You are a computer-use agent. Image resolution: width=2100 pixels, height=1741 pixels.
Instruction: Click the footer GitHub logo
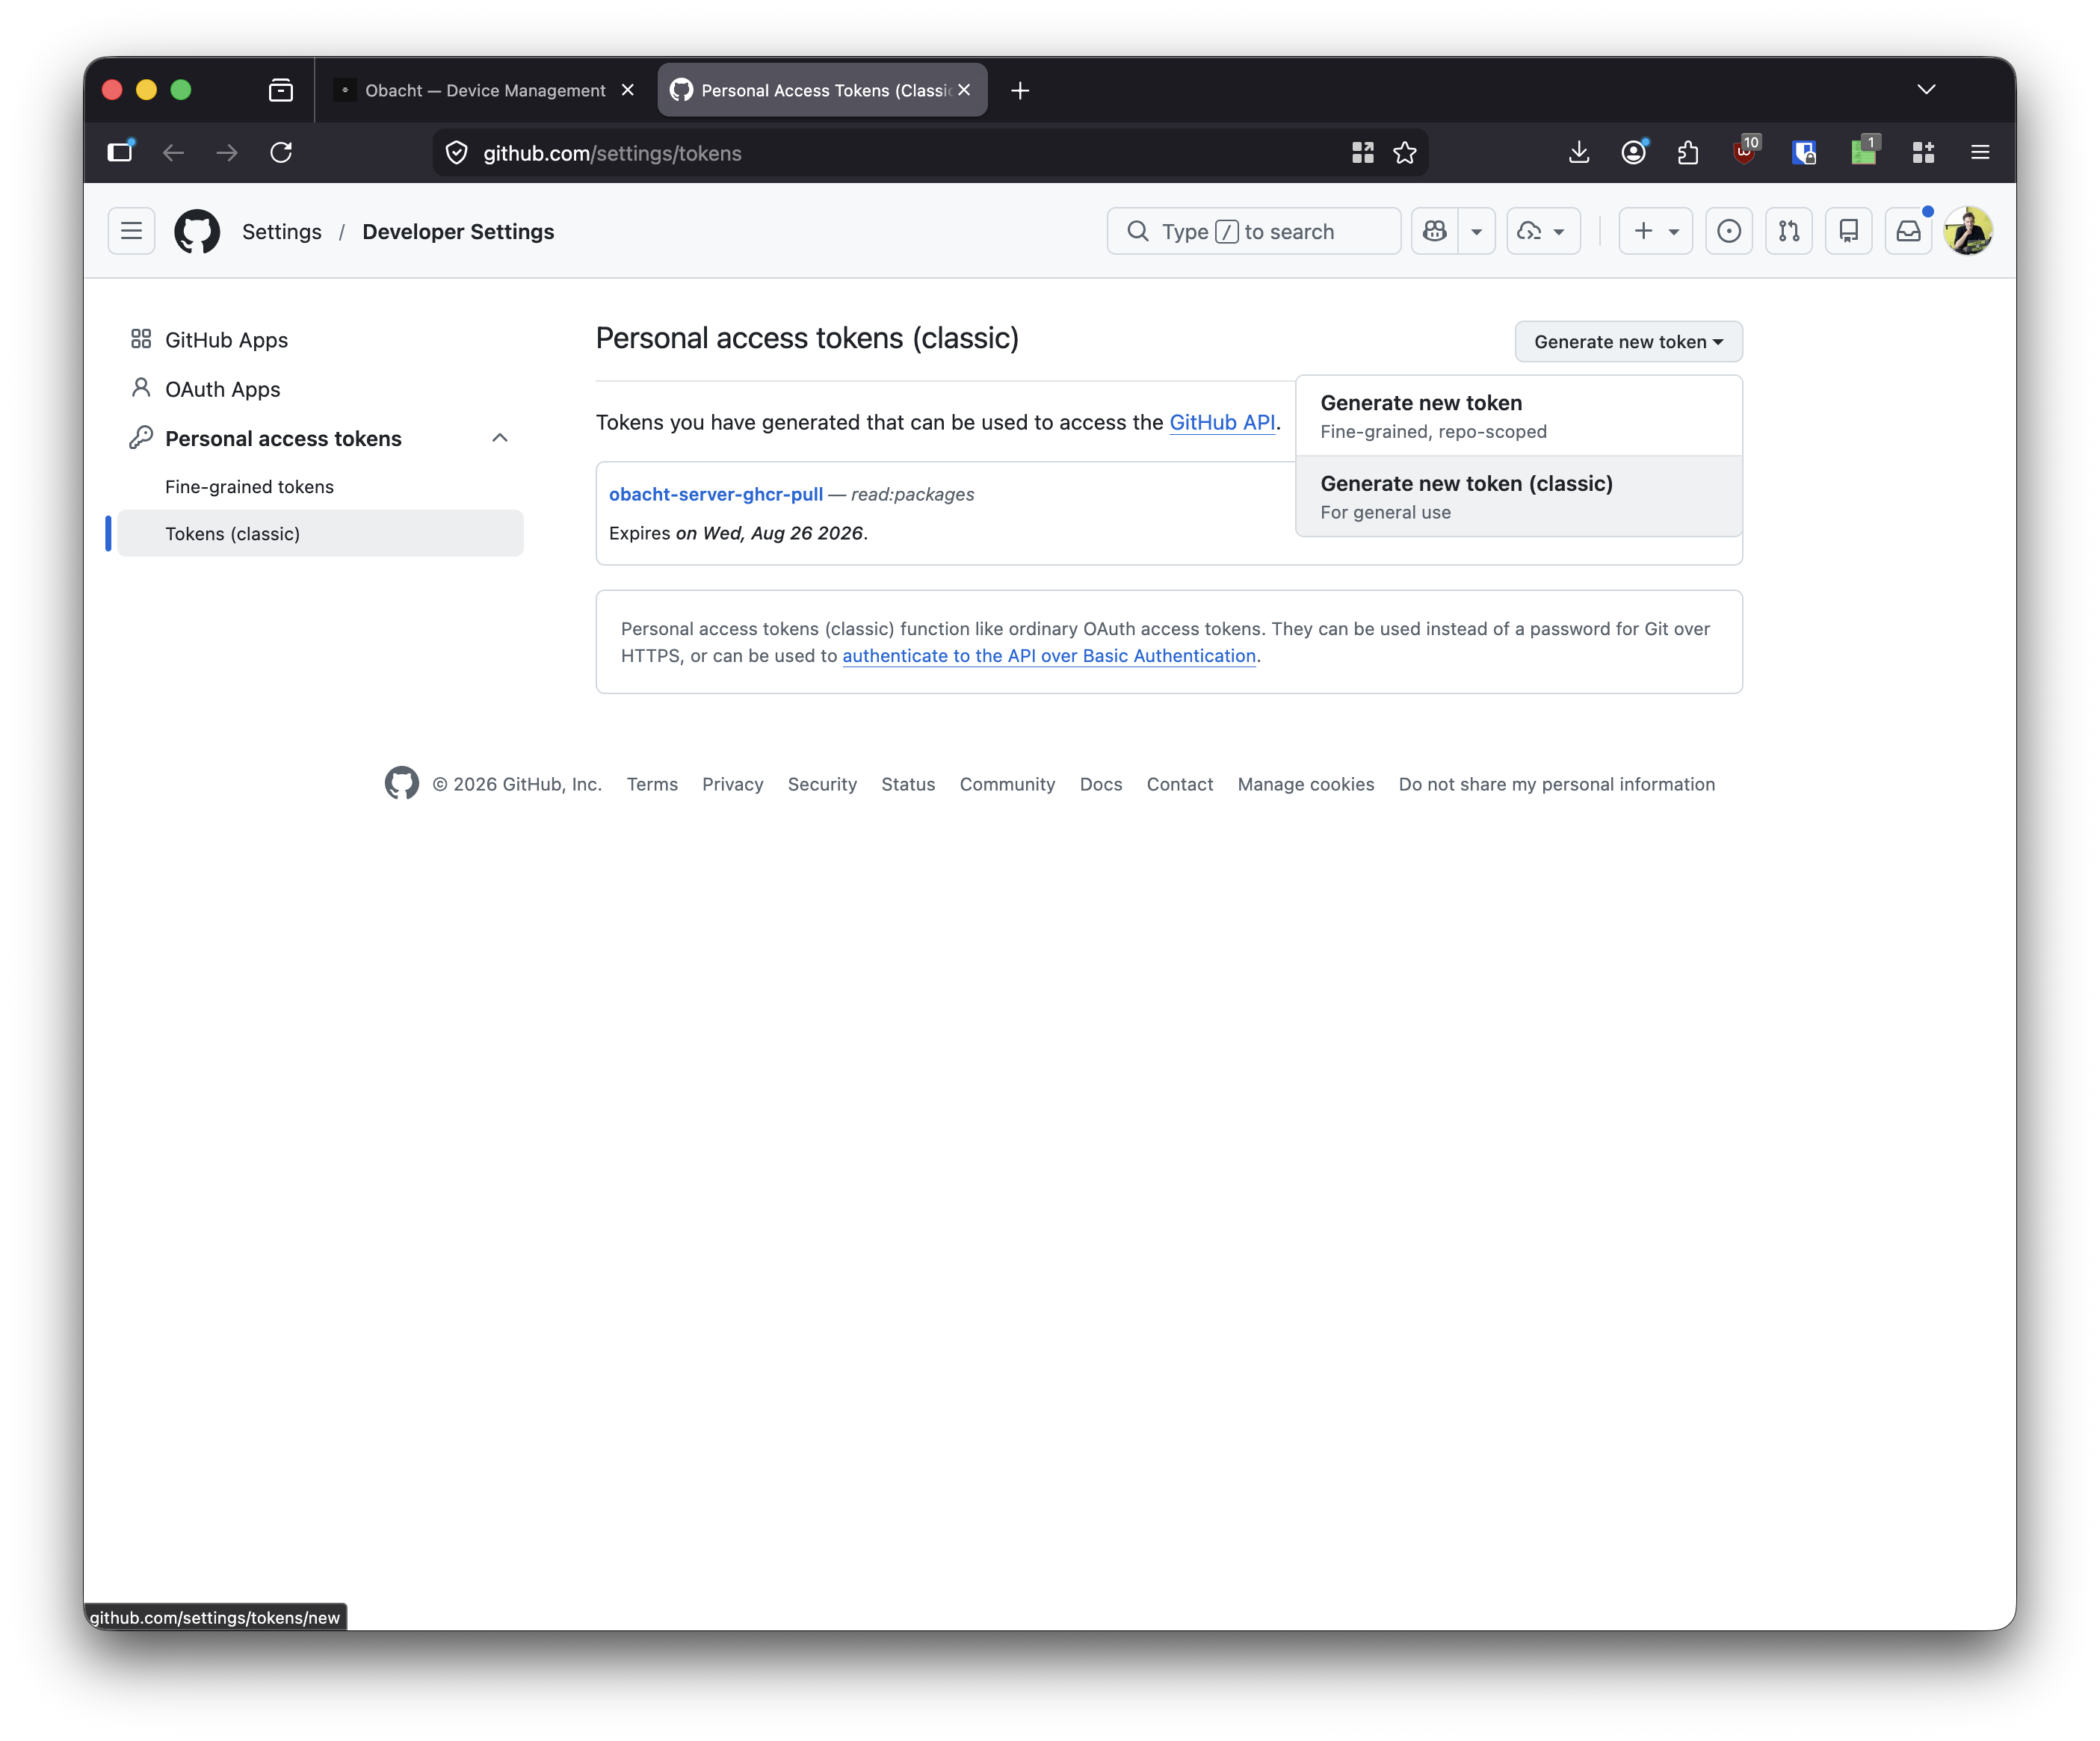(402, 783)
